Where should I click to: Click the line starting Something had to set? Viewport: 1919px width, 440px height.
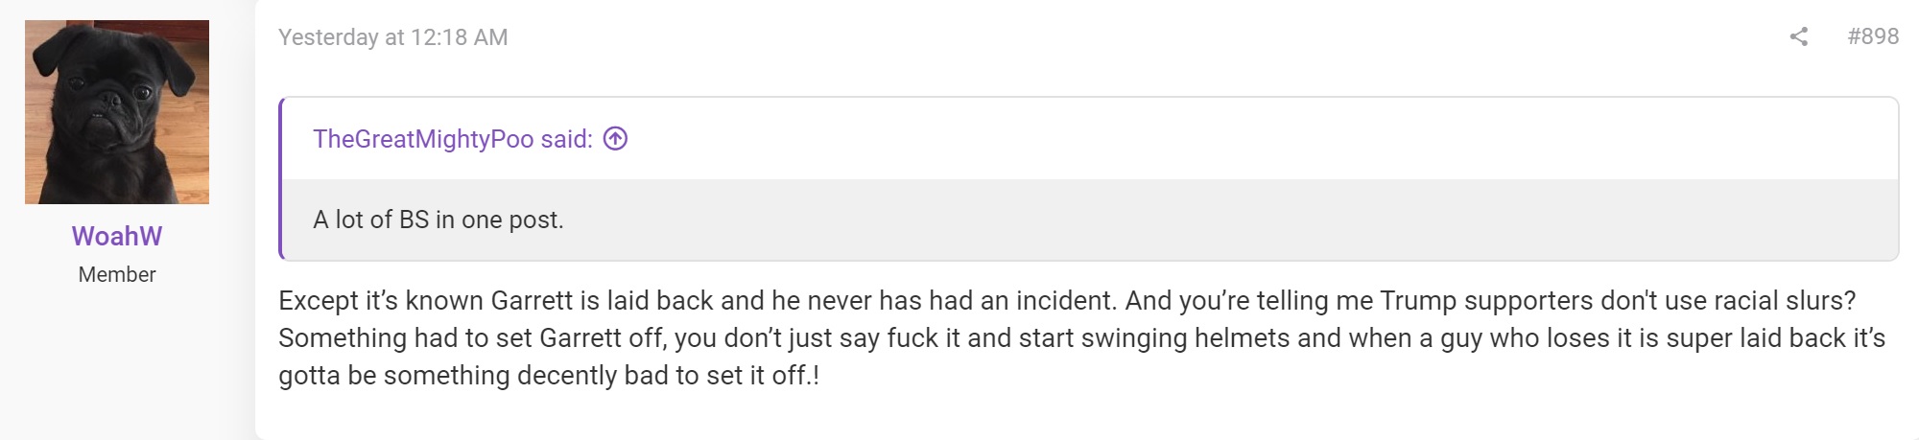pos(1082,337)
